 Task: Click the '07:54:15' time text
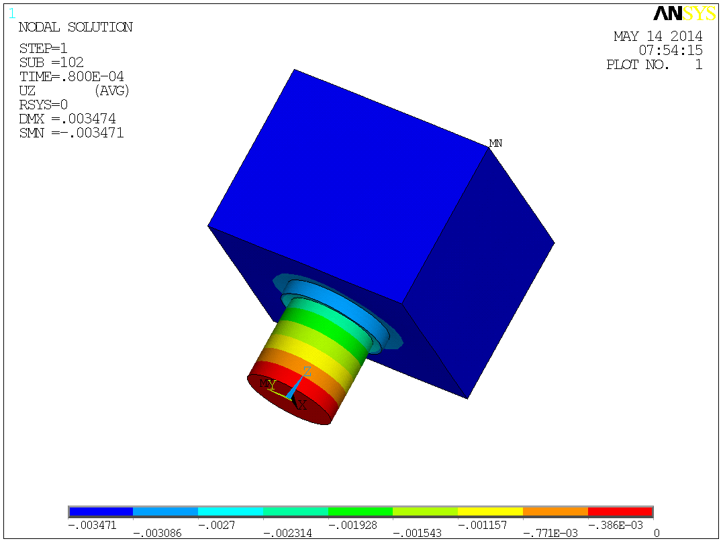click(x=671, y=50)
